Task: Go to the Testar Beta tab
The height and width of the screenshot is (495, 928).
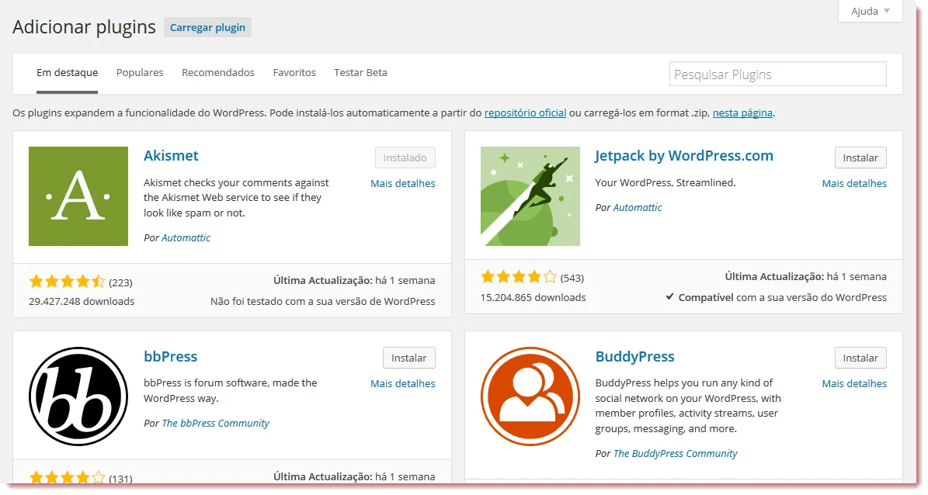Action: [360, 73]
